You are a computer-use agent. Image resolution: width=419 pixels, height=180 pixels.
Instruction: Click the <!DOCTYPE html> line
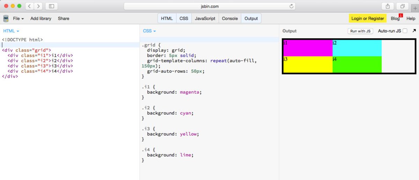coord(22,40)
